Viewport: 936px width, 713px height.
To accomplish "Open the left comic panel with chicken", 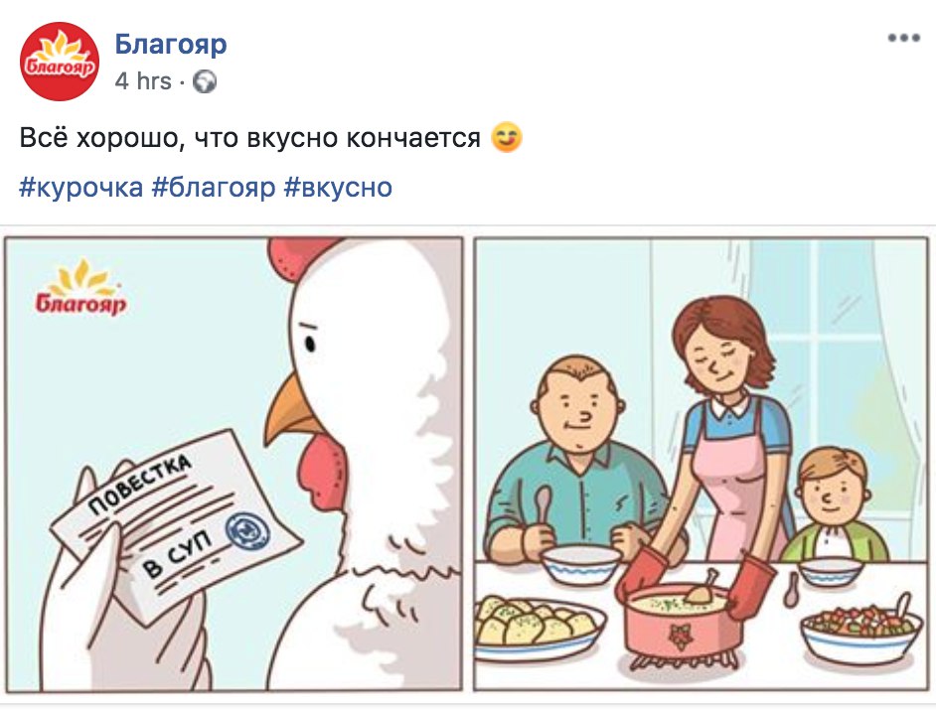I will point(234,464).
